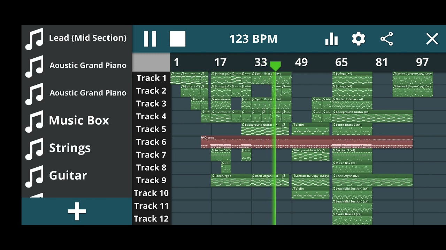Select the Harp clip on Track 3

pyautogui.click(x=195, y=104)
